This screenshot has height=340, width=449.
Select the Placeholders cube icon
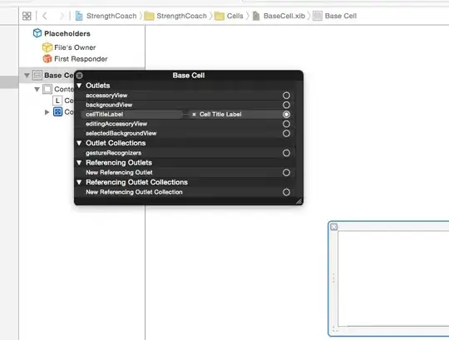(x=37, y=33)
